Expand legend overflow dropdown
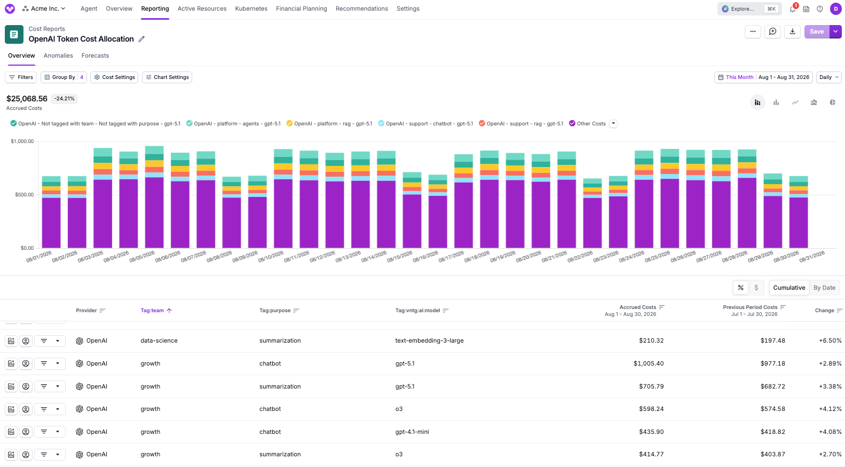Image resolution: width=845 pixels, height=467 pixels. 613,123
